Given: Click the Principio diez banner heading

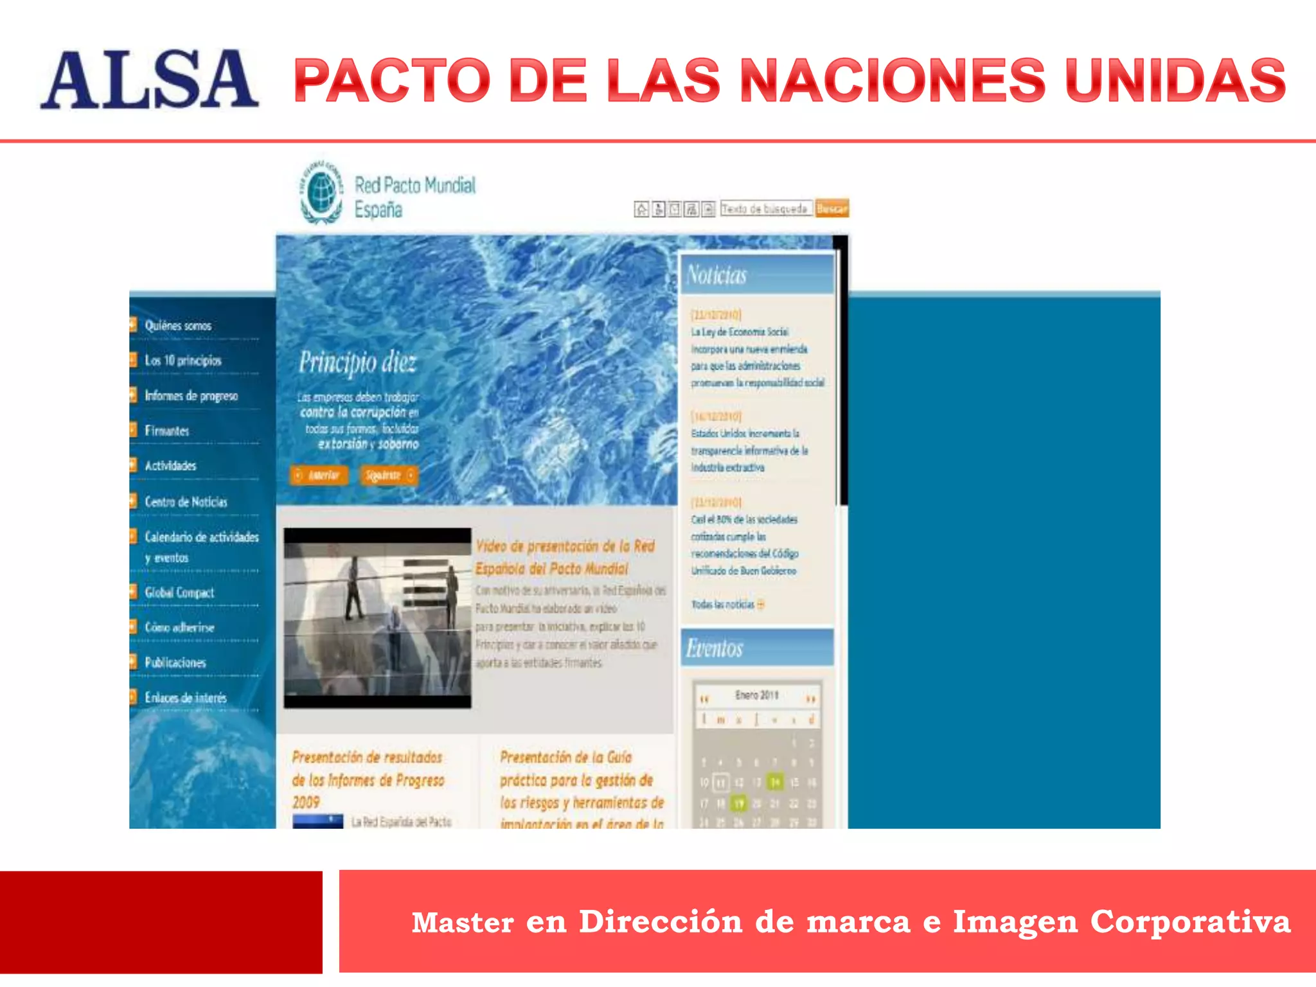Looking at the screenshot, I should 357,363.
